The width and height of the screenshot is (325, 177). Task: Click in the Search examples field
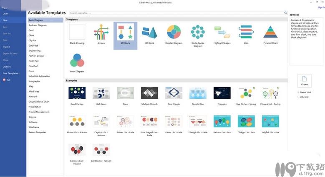click(177, 13)
